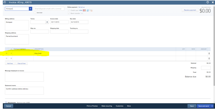Click the drag handle on line 2
The height and width of the screenshot is (111, 215).
6,58
